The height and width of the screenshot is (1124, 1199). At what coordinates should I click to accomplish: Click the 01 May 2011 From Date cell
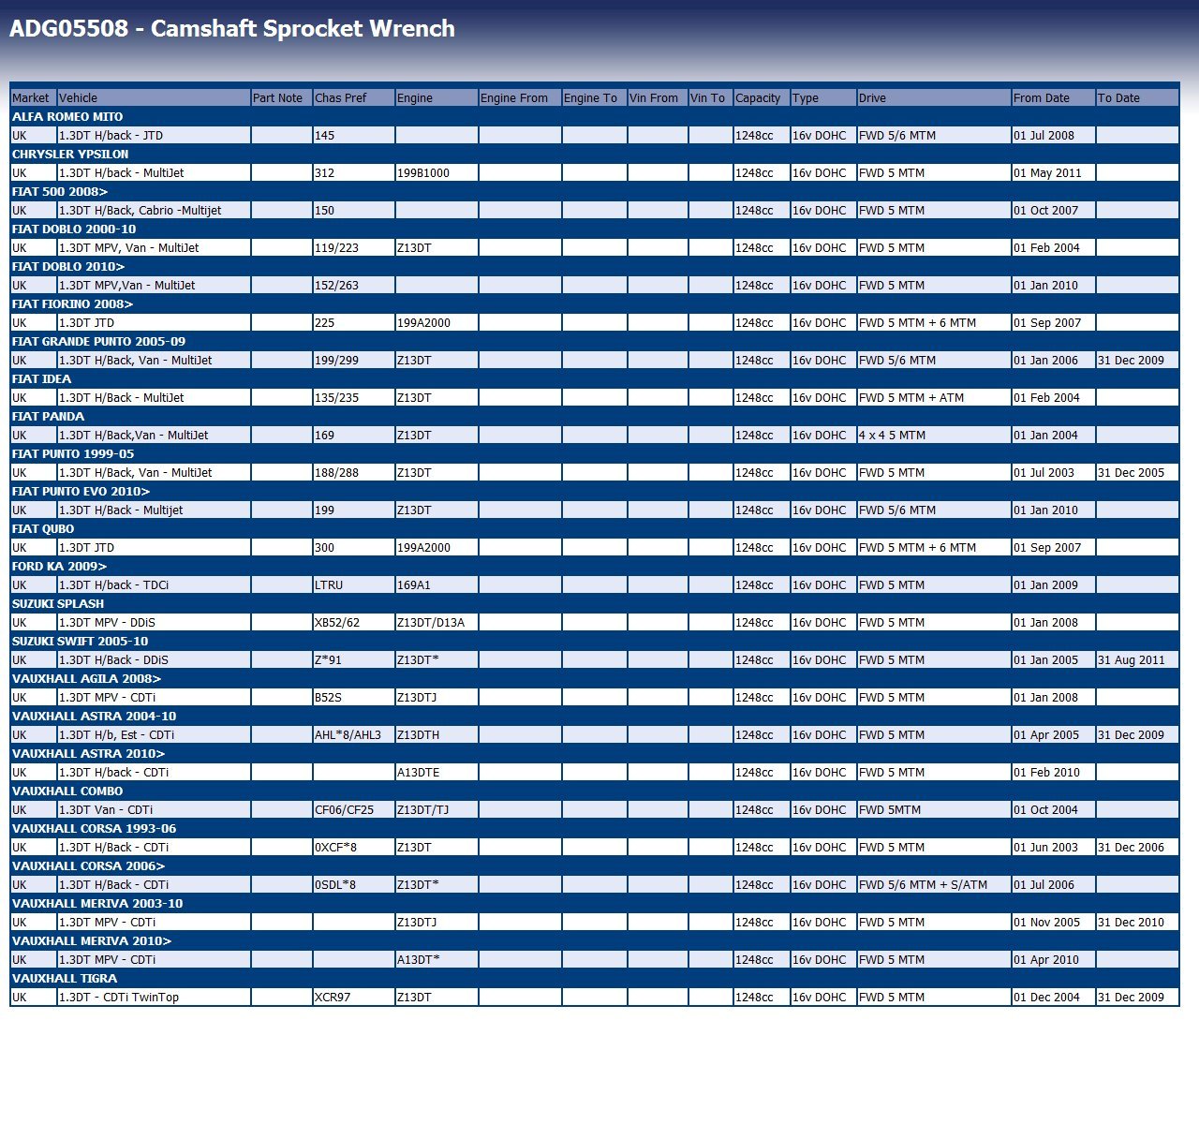pos(1054,172)
